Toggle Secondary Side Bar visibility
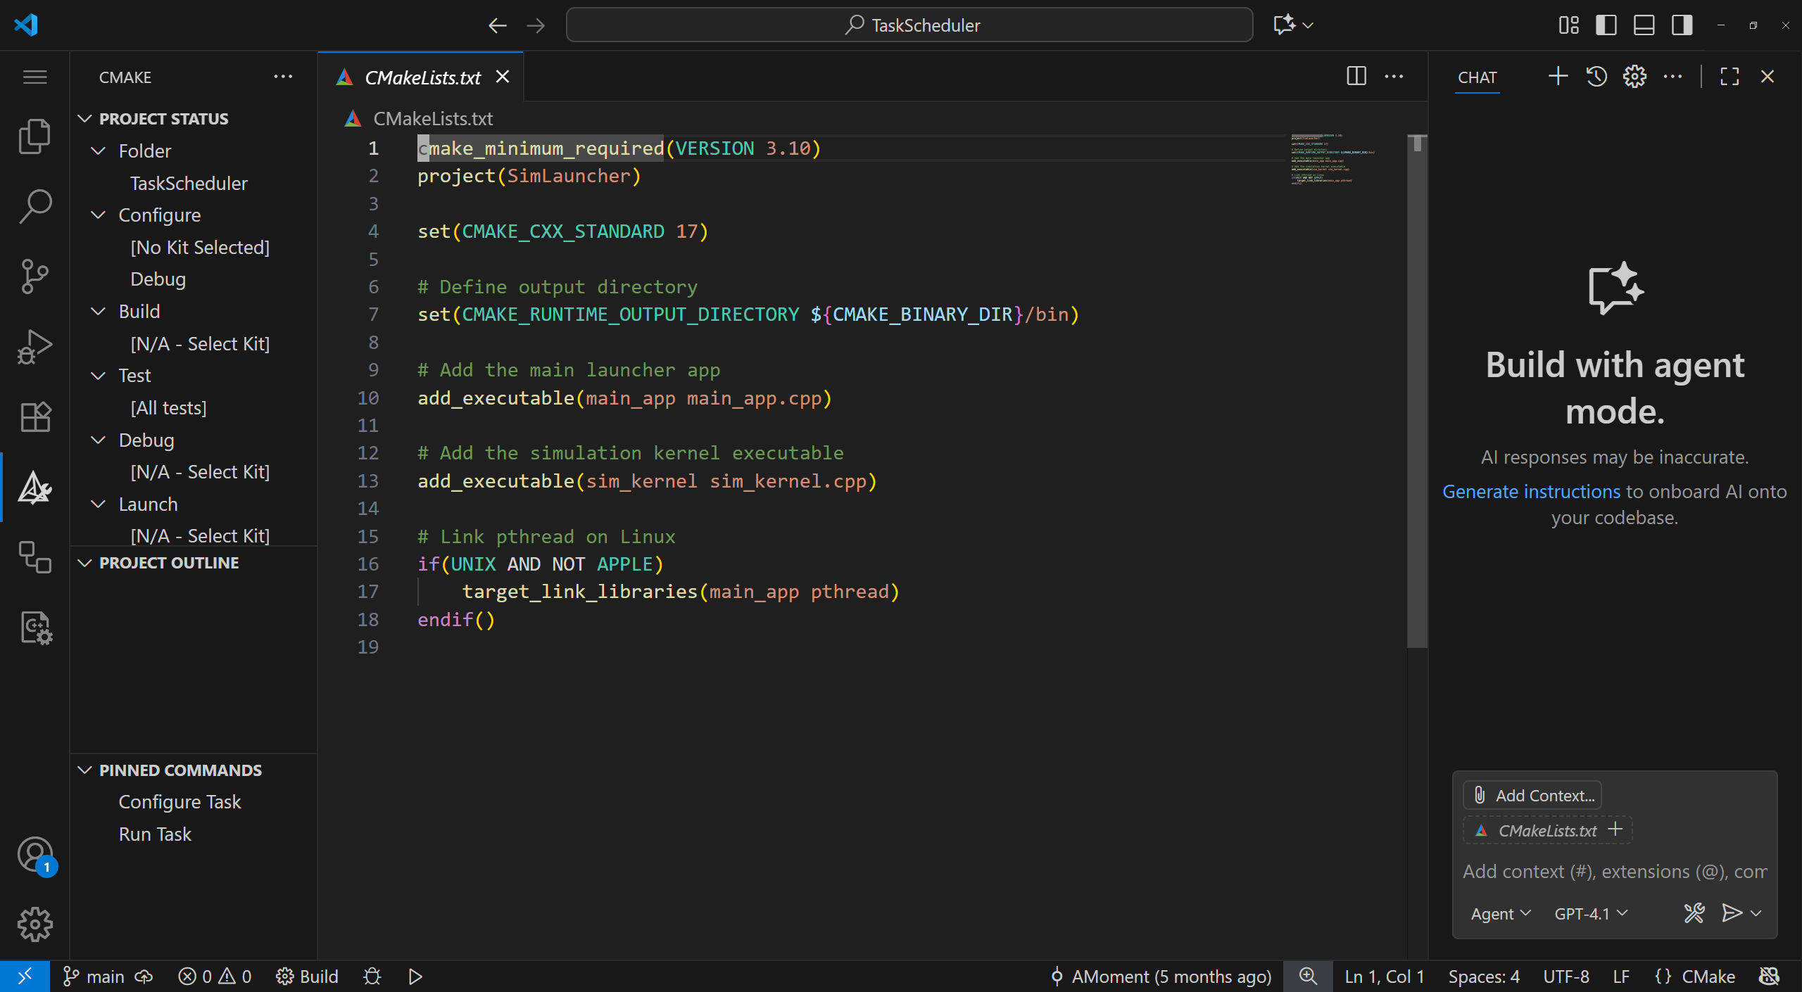The image size is (1802, 992). click(x=1682, y=25)
